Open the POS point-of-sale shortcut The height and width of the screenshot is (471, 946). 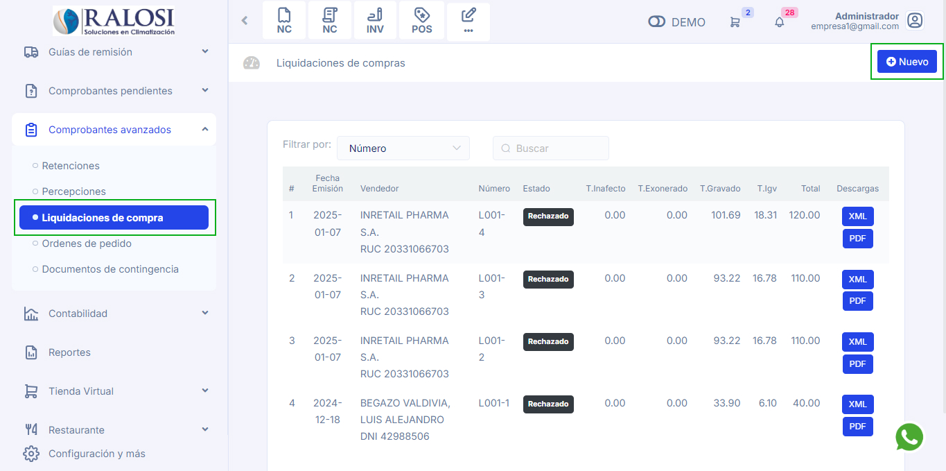click(x=421, y=21)
